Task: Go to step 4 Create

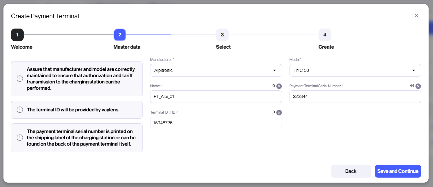Action: pos(325,35)
